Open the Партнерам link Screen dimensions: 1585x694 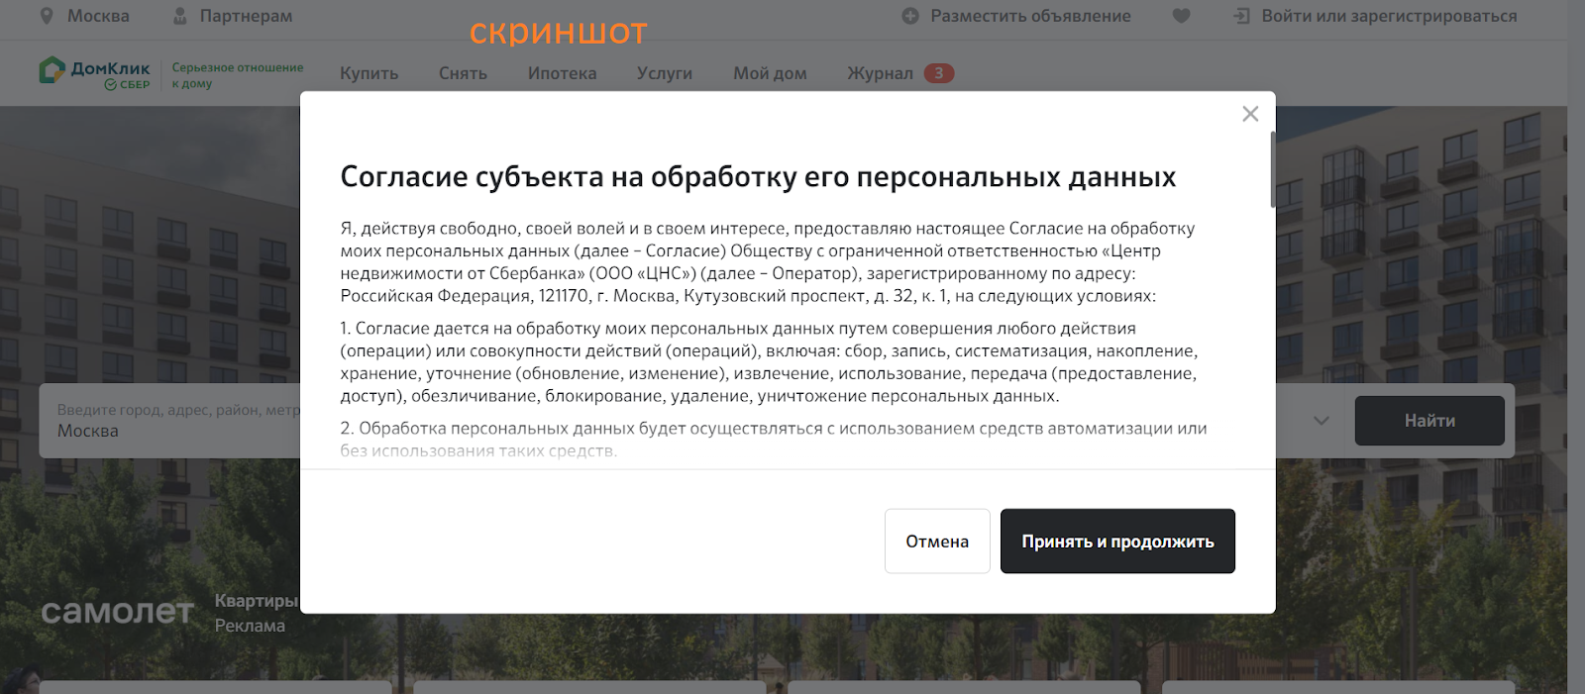[x=246, y=16]
